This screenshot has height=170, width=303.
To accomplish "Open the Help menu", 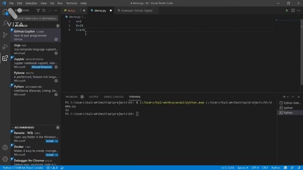I will point(83,3).
